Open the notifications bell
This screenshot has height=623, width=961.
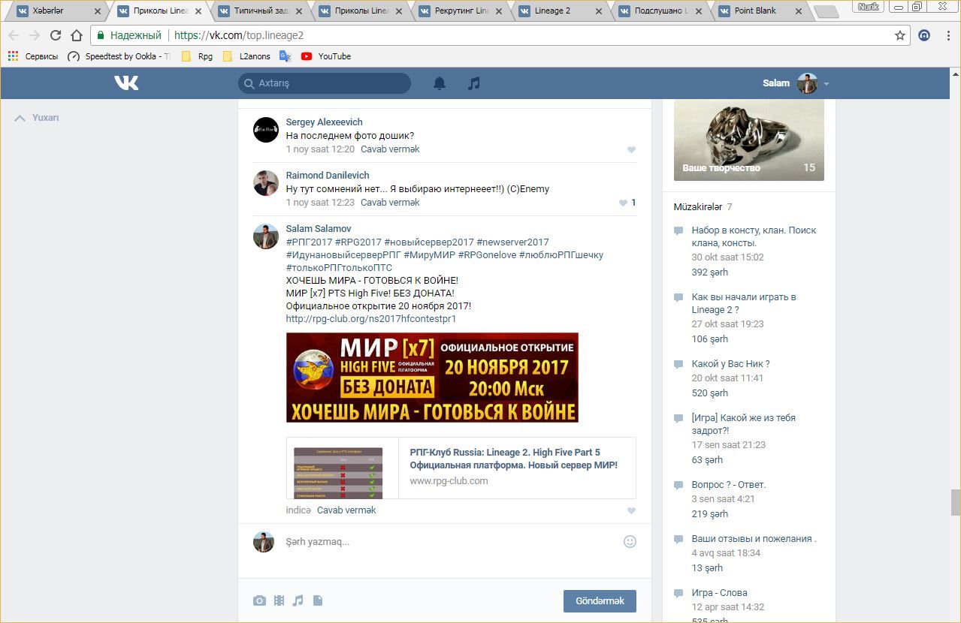coord(440,83)
